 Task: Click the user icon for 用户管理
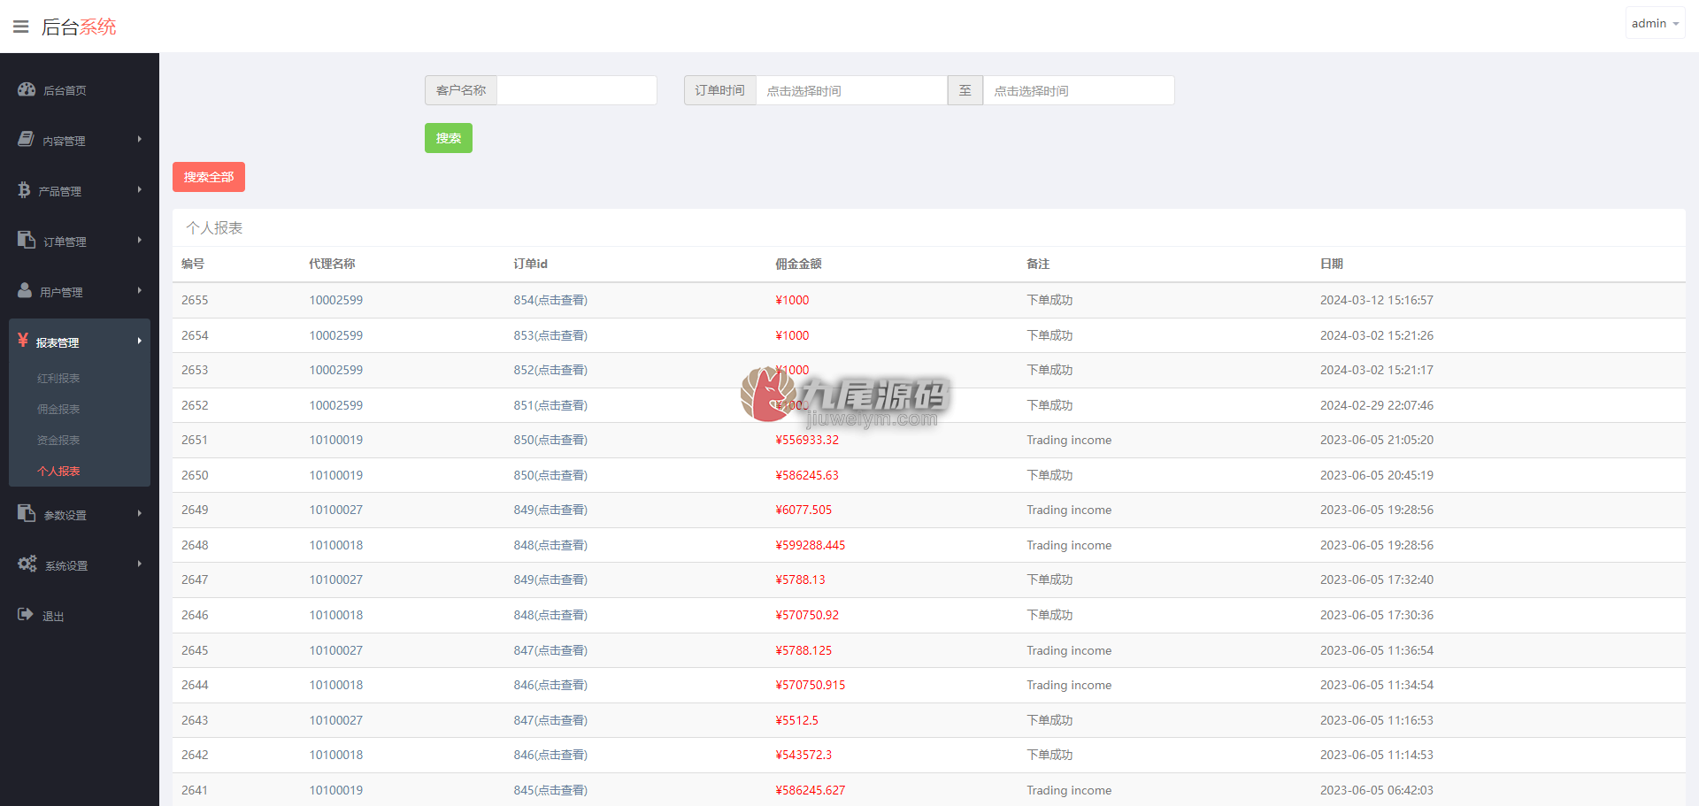point(25,290)
